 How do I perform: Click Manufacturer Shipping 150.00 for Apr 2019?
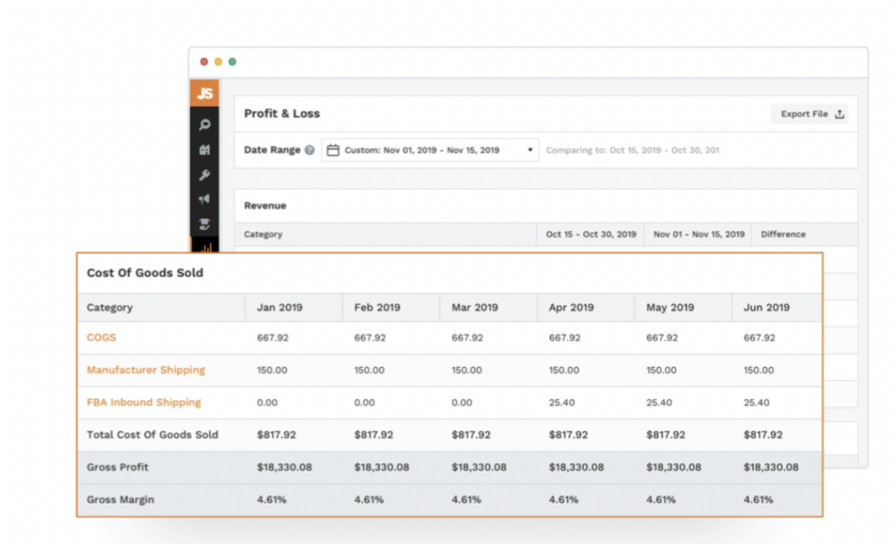point(564,370)
